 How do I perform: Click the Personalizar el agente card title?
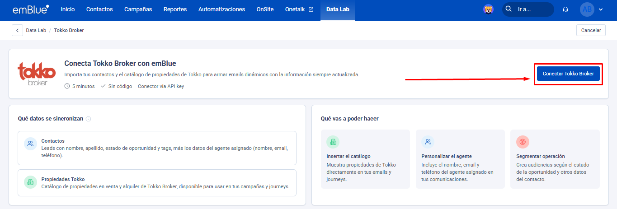447,156
